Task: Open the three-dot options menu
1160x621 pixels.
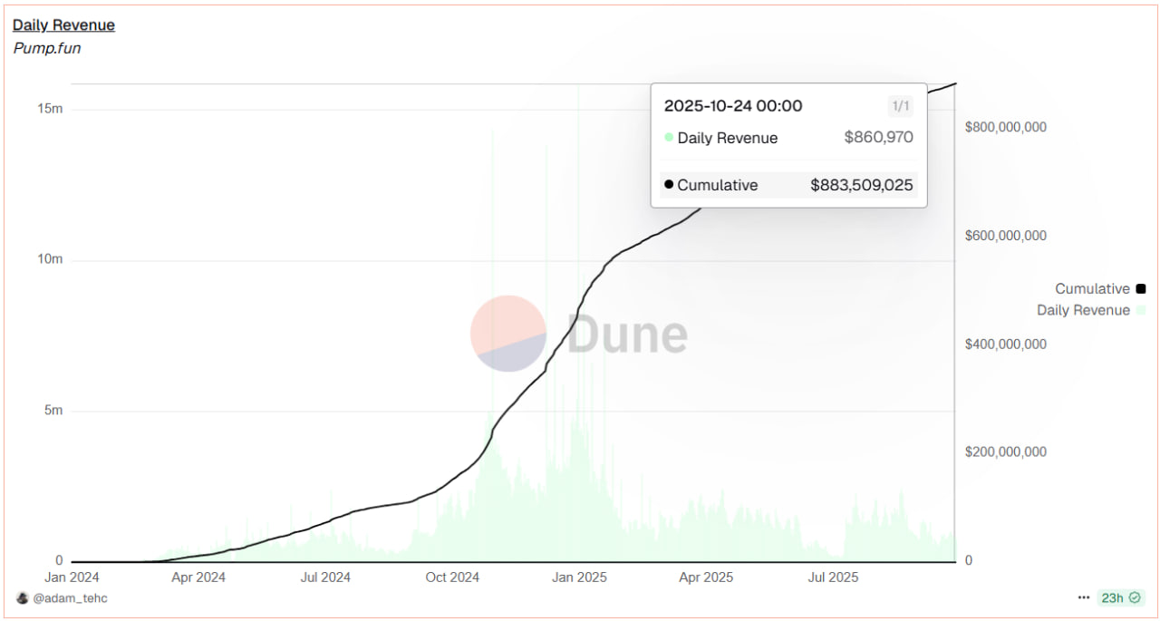Action: point(1084,598)
